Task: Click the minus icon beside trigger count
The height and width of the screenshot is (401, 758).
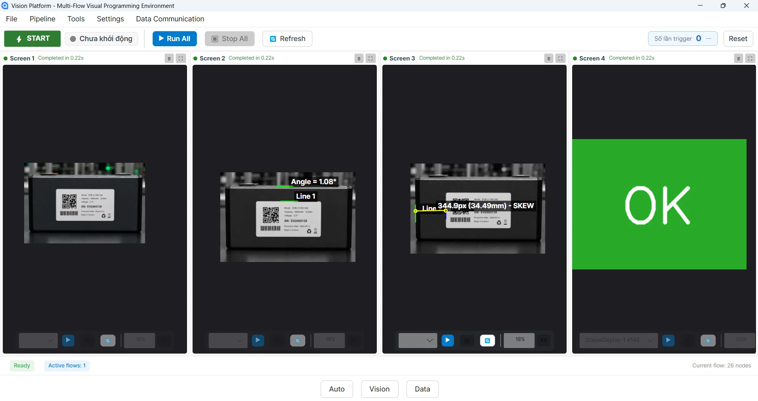Action: (x=709, y=38)
